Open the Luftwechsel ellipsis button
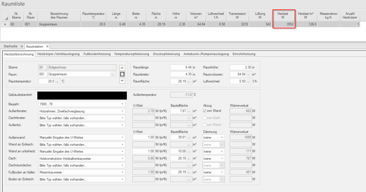The width and height of the screenshot is (366, 192). pos(248,81)
